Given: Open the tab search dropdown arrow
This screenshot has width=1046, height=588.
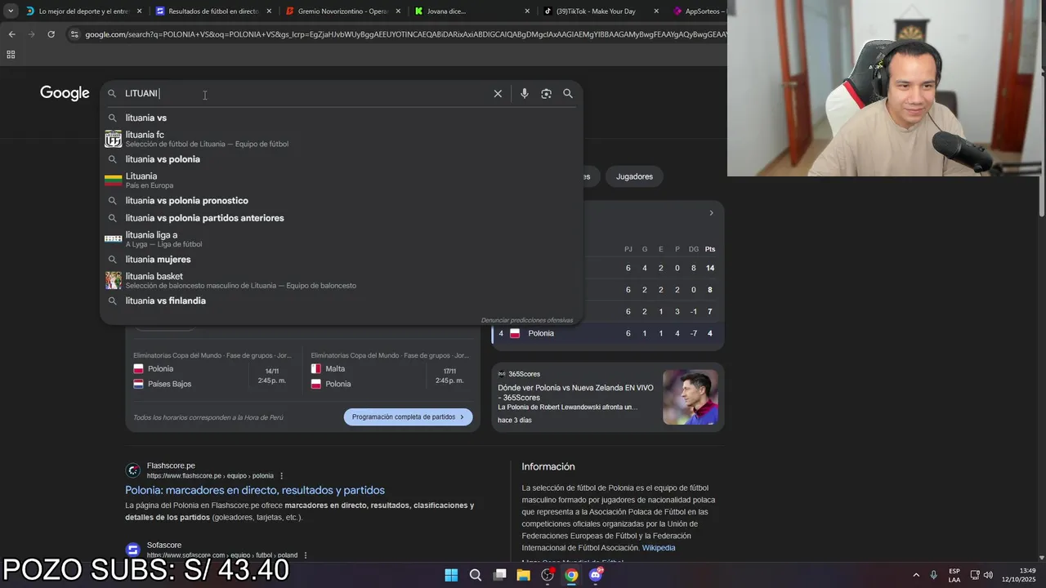Looking at the screenshot, I should click(x=11, y=11).
